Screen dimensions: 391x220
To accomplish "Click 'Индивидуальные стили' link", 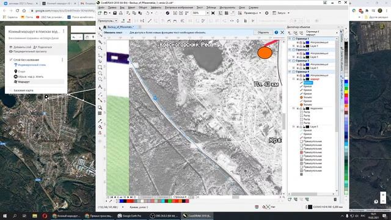I will click(x=30, y=65).
